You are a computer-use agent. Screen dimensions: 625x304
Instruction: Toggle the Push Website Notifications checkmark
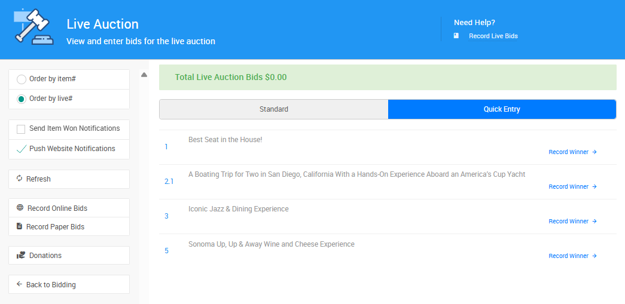(21, 149)
